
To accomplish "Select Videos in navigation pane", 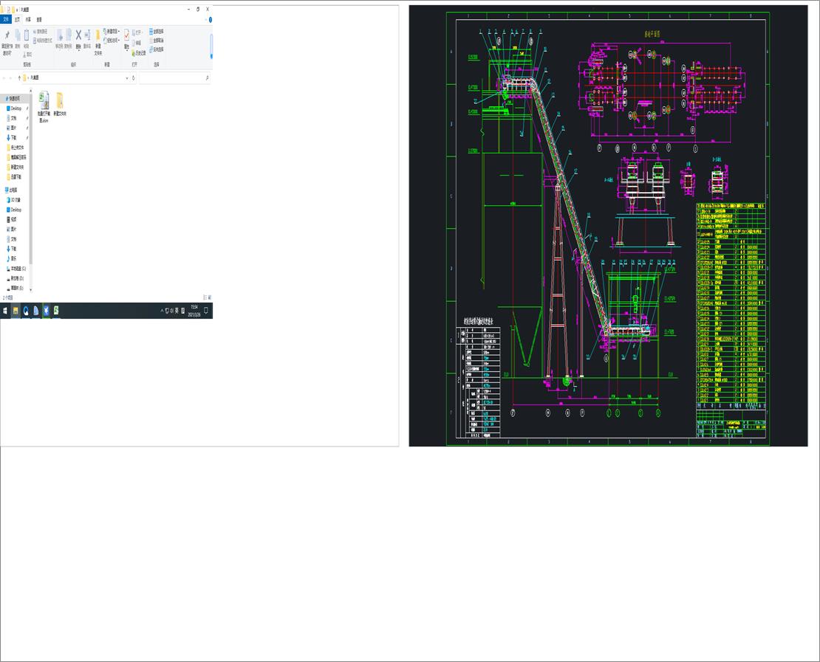I will pyautogui.click(x=13, y=219).
